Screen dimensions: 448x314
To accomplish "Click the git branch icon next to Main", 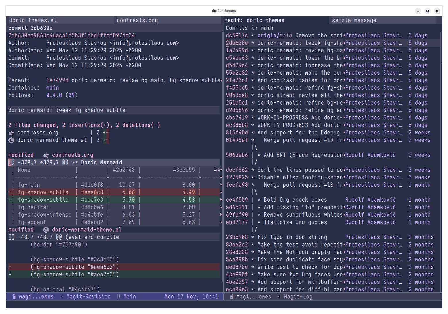I will coord(119,297).
